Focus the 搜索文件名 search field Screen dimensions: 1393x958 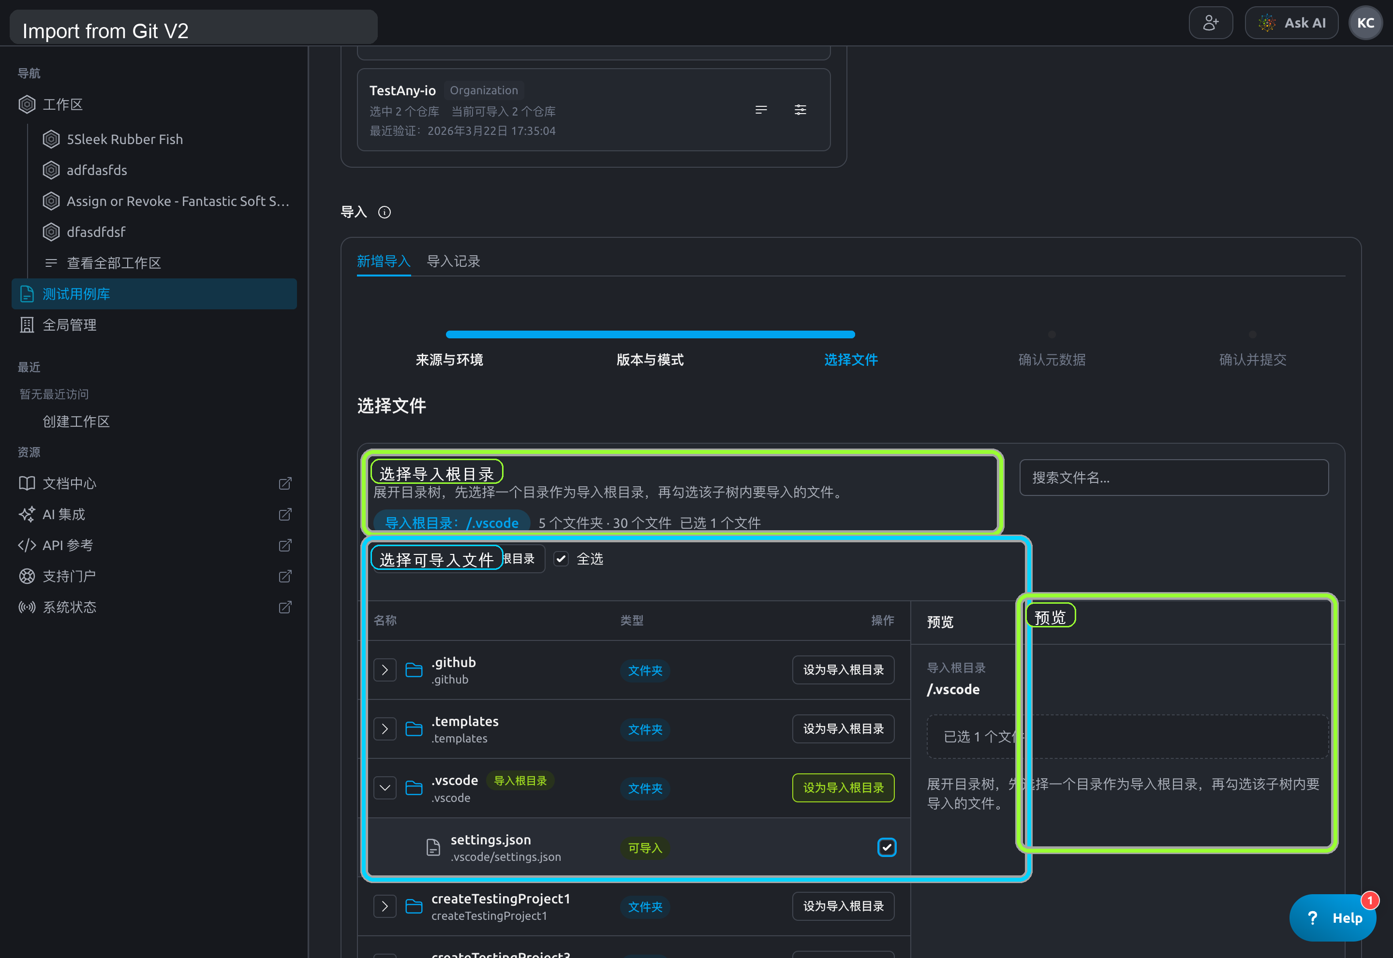[1174, 478]
